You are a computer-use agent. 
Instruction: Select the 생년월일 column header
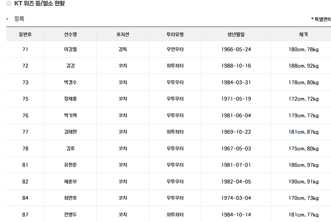(236, 34)
